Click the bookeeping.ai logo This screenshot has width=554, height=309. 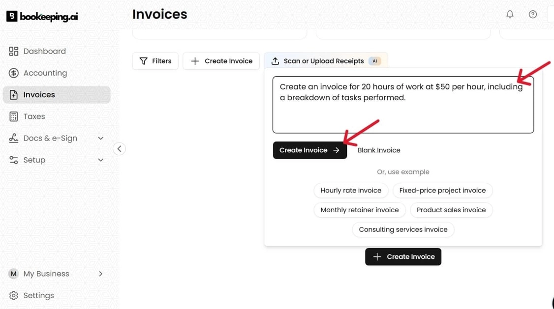point(42,16)
